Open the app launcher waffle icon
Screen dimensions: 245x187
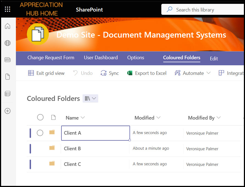pyautogui.click(x=8, y=9)
